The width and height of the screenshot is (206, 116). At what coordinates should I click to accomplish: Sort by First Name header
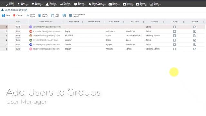click(74, 22)
